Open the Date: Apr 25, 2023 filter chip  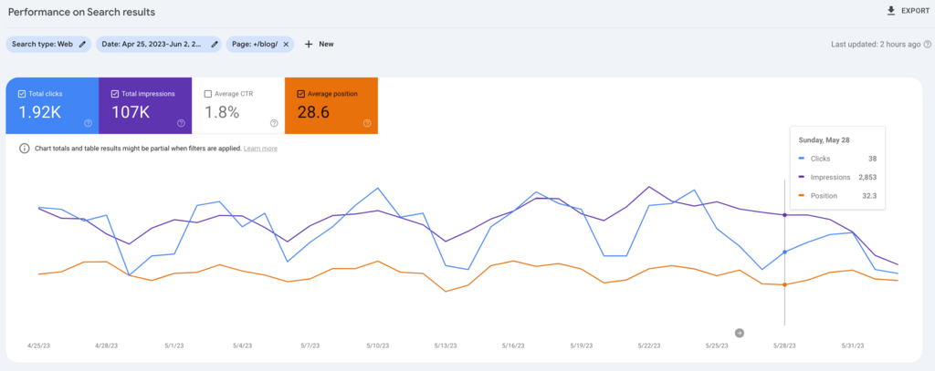(152, 44)
